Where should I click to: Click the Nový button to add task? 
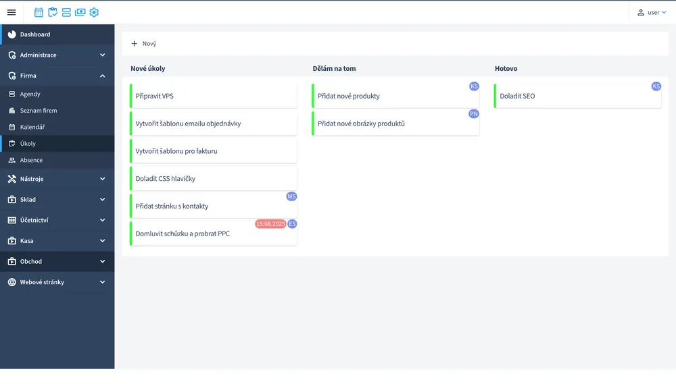143,43
